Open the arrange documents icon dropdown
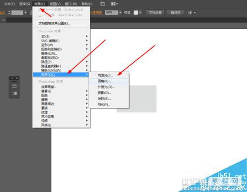The image size is (247, 192). (x=114, y=4)
